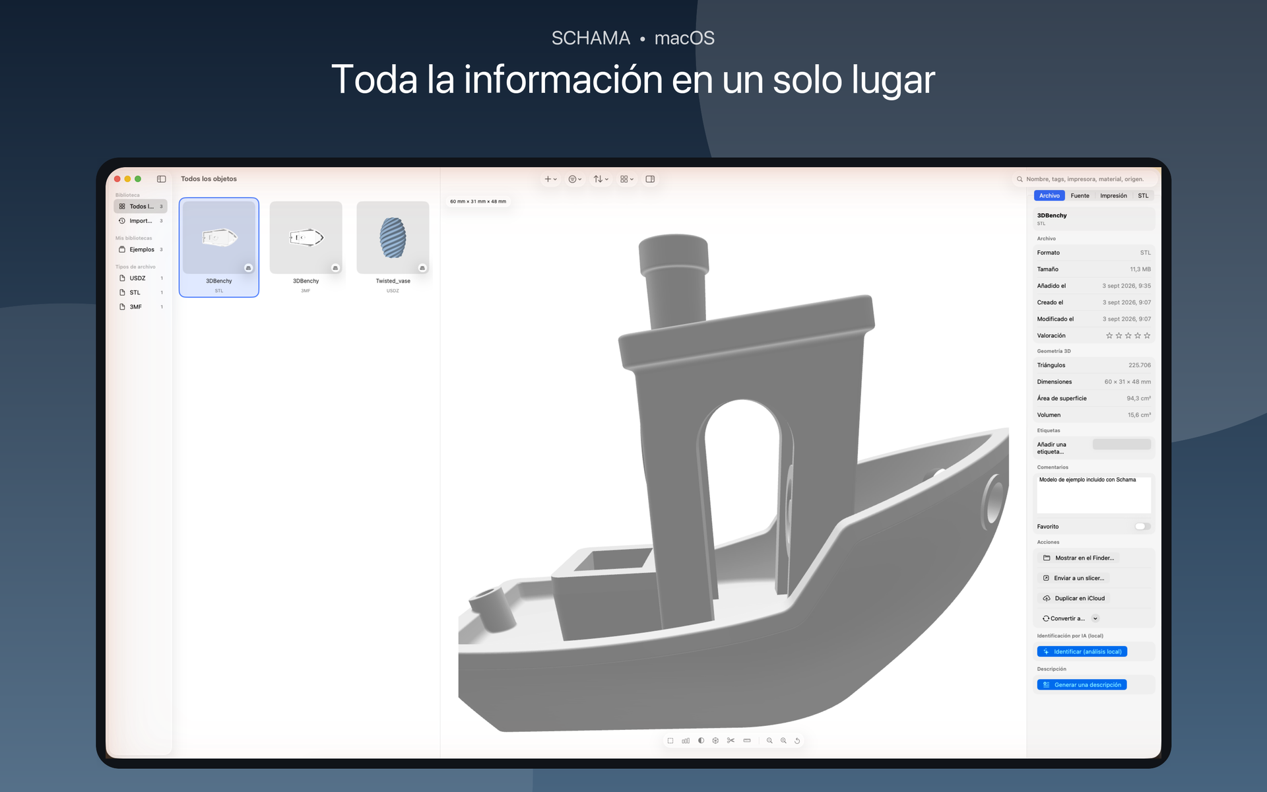Click 'Mostrar en el Finder...' button
Viewport: 1267px width, 792px height.
coord(1079,558)
